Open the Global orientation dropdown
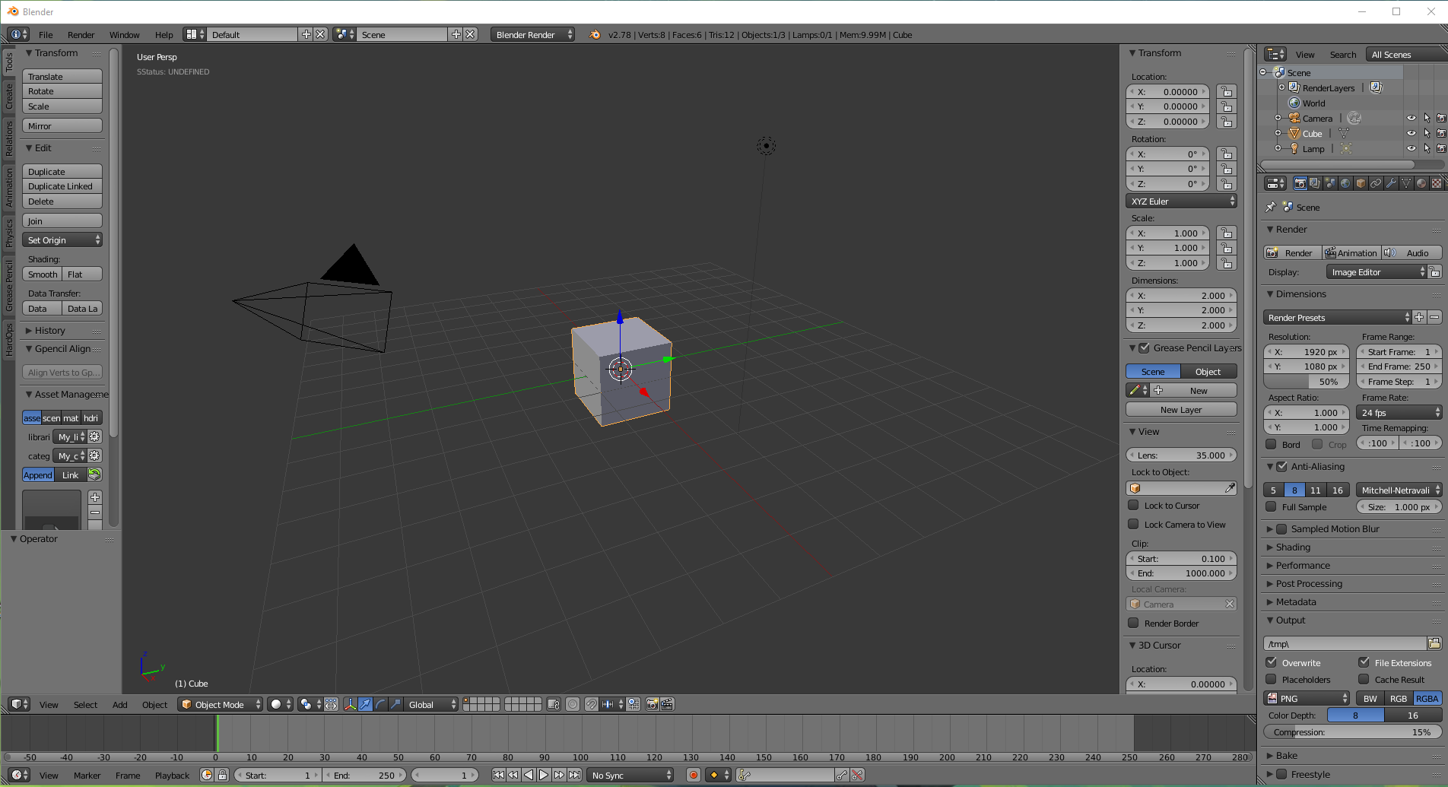This screenshot has height=787, width=1448. click(x=431, y=704)
